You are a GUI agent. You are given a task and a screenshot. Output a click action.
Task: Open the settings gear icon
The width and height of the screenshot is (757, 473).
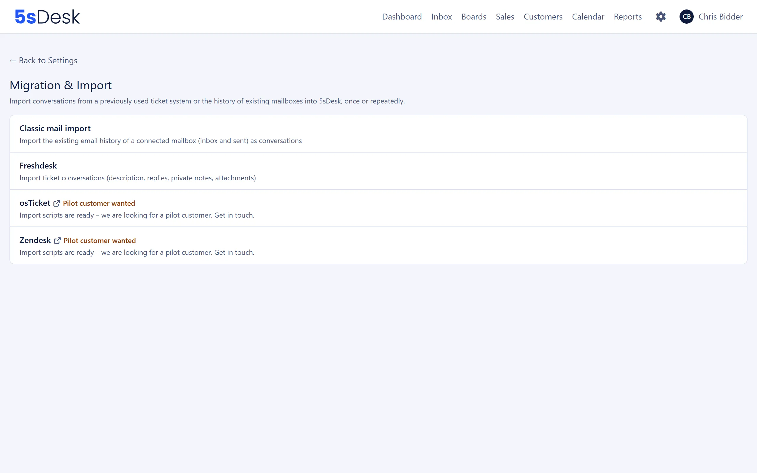coord(661,17)
